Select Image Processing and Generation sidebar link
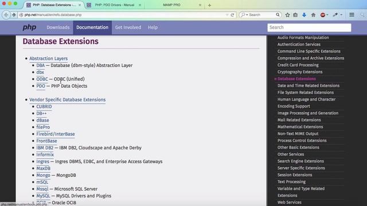The width and height of the screenshot is (367, 206). (308, 113)
